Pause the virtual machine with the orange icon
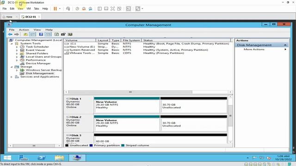This screenshot has width=296, height=166. [55, 9]
